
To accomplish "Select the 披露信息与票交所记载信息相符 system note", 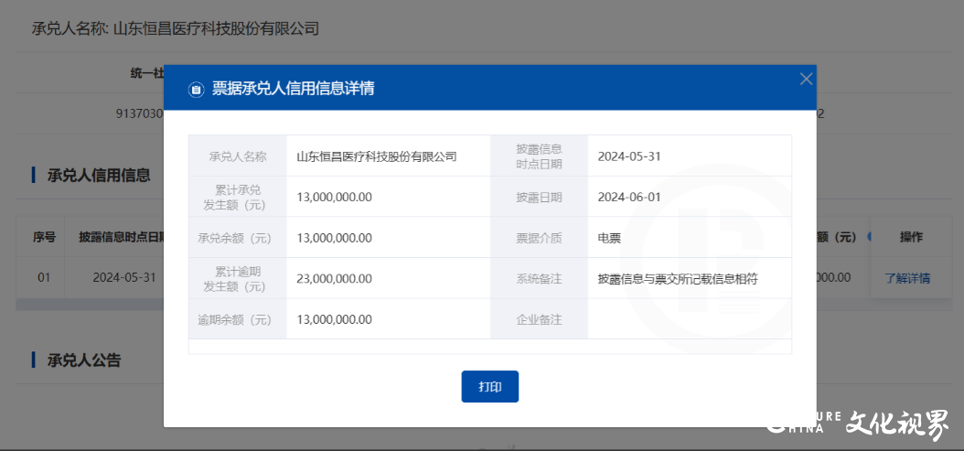I will point(678,279).
